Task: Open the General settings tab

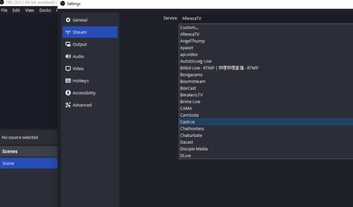Action: pos(90,20)
